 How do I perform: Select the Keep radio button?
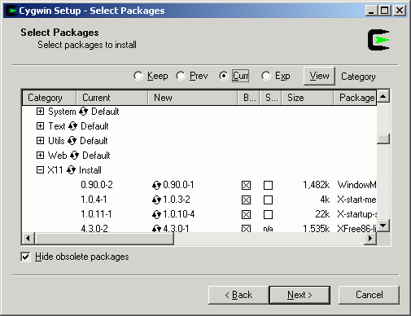[138, 76]
